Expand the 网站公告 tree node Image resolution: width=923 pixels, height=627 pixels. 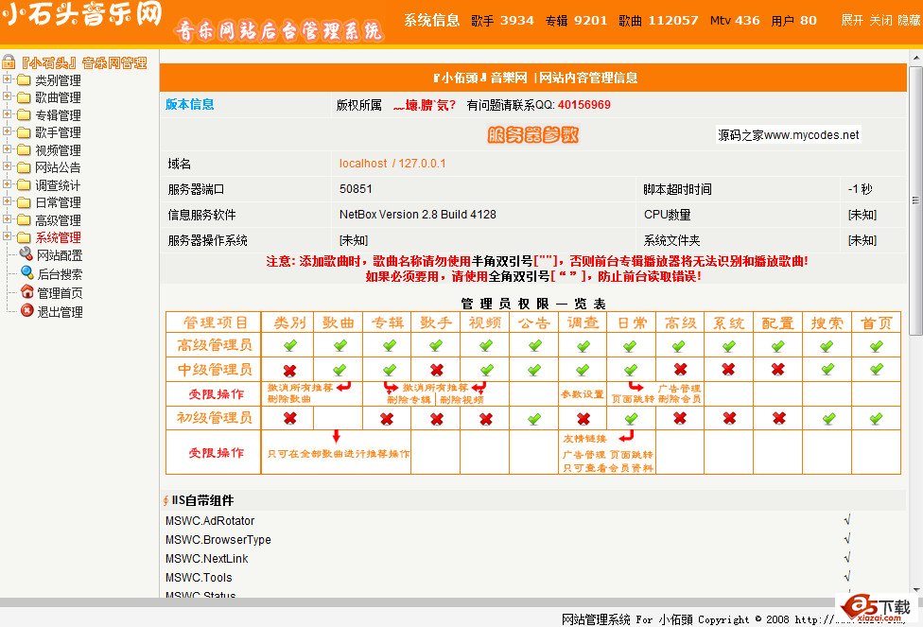coord(7,166)
